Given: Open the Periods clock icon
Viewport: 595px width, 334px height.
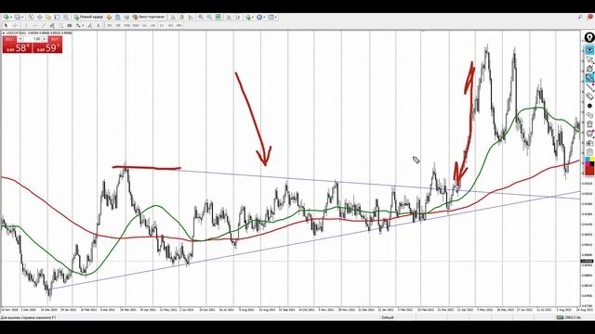Looking at the screenshot, I should [x=259, y=17].
